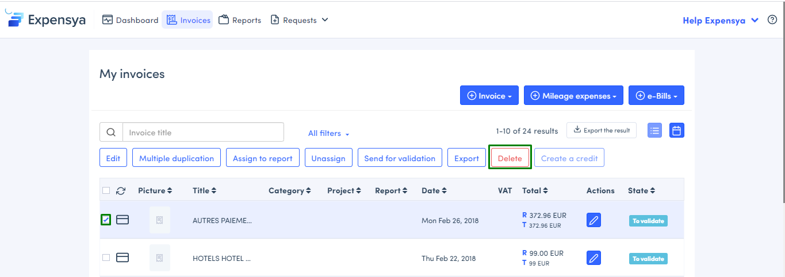Image resolution: width=785 pixels, height=277 pixels.
Task: Go to the Dashboard tab
Action: point(130,20)
